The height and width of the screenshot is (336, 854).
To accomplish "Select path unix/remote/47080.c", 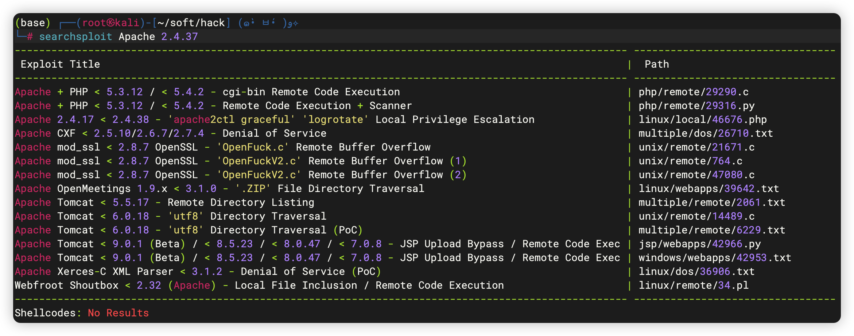I will [x=696, y=175].
